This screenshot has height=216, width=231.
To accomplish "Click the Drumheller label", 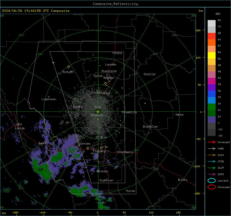I will [x=150, y=127].
